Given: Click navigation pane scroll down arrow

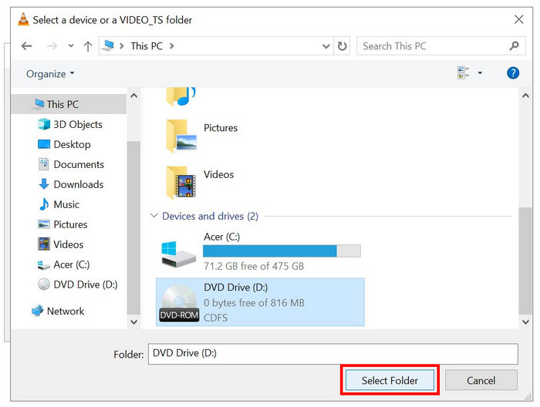Looking at the screenshot, I should pos(134,322).
